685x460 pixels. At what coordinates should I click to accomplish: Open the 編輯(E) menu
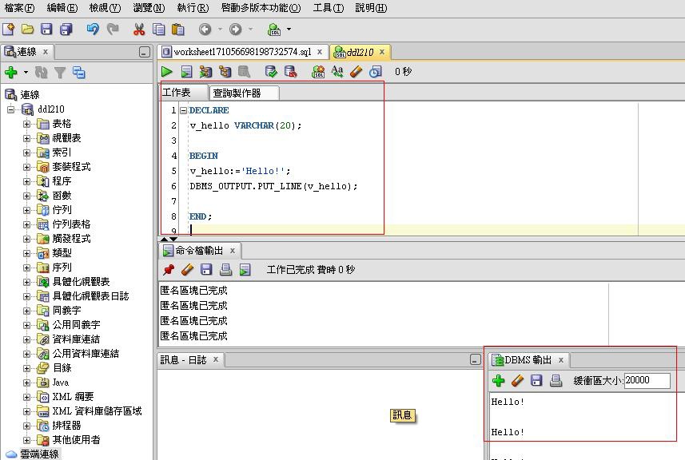pos(62,8)
